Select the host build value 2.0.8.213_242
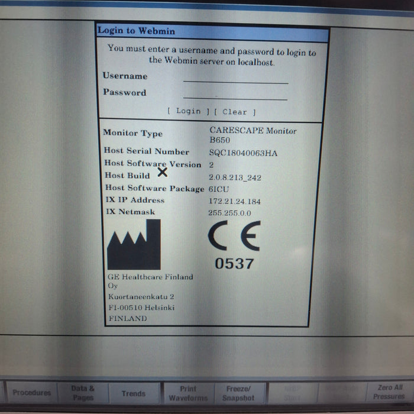Viewport: 414px width, 414px height. coord(235,177)
